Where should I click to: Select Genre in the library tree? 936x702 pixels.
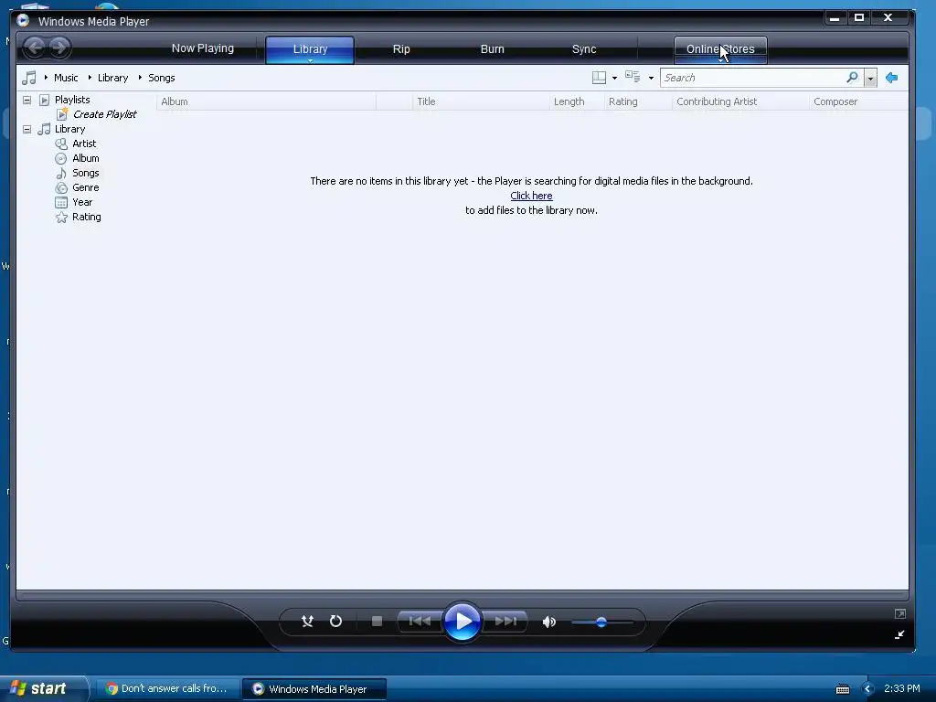tap(85, 187)
